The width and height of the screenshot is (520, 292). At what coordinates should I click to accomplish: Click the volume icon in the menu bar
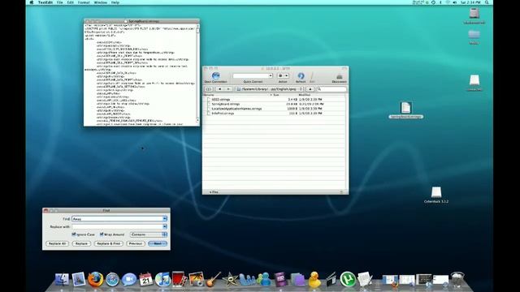[455, 2]
